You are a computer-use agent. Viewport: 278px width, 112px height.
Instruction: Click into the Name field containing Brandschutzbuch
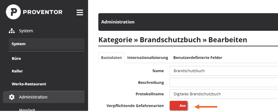point(223,71)
